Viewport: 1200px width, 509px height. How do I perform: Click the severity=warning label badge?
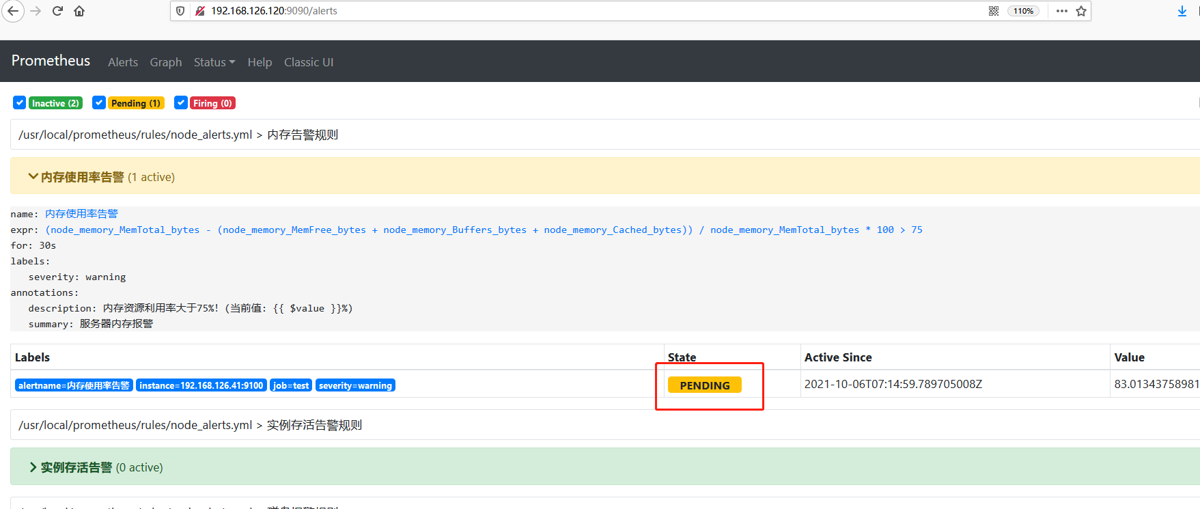pyautogui.click(x=355, y=385)
